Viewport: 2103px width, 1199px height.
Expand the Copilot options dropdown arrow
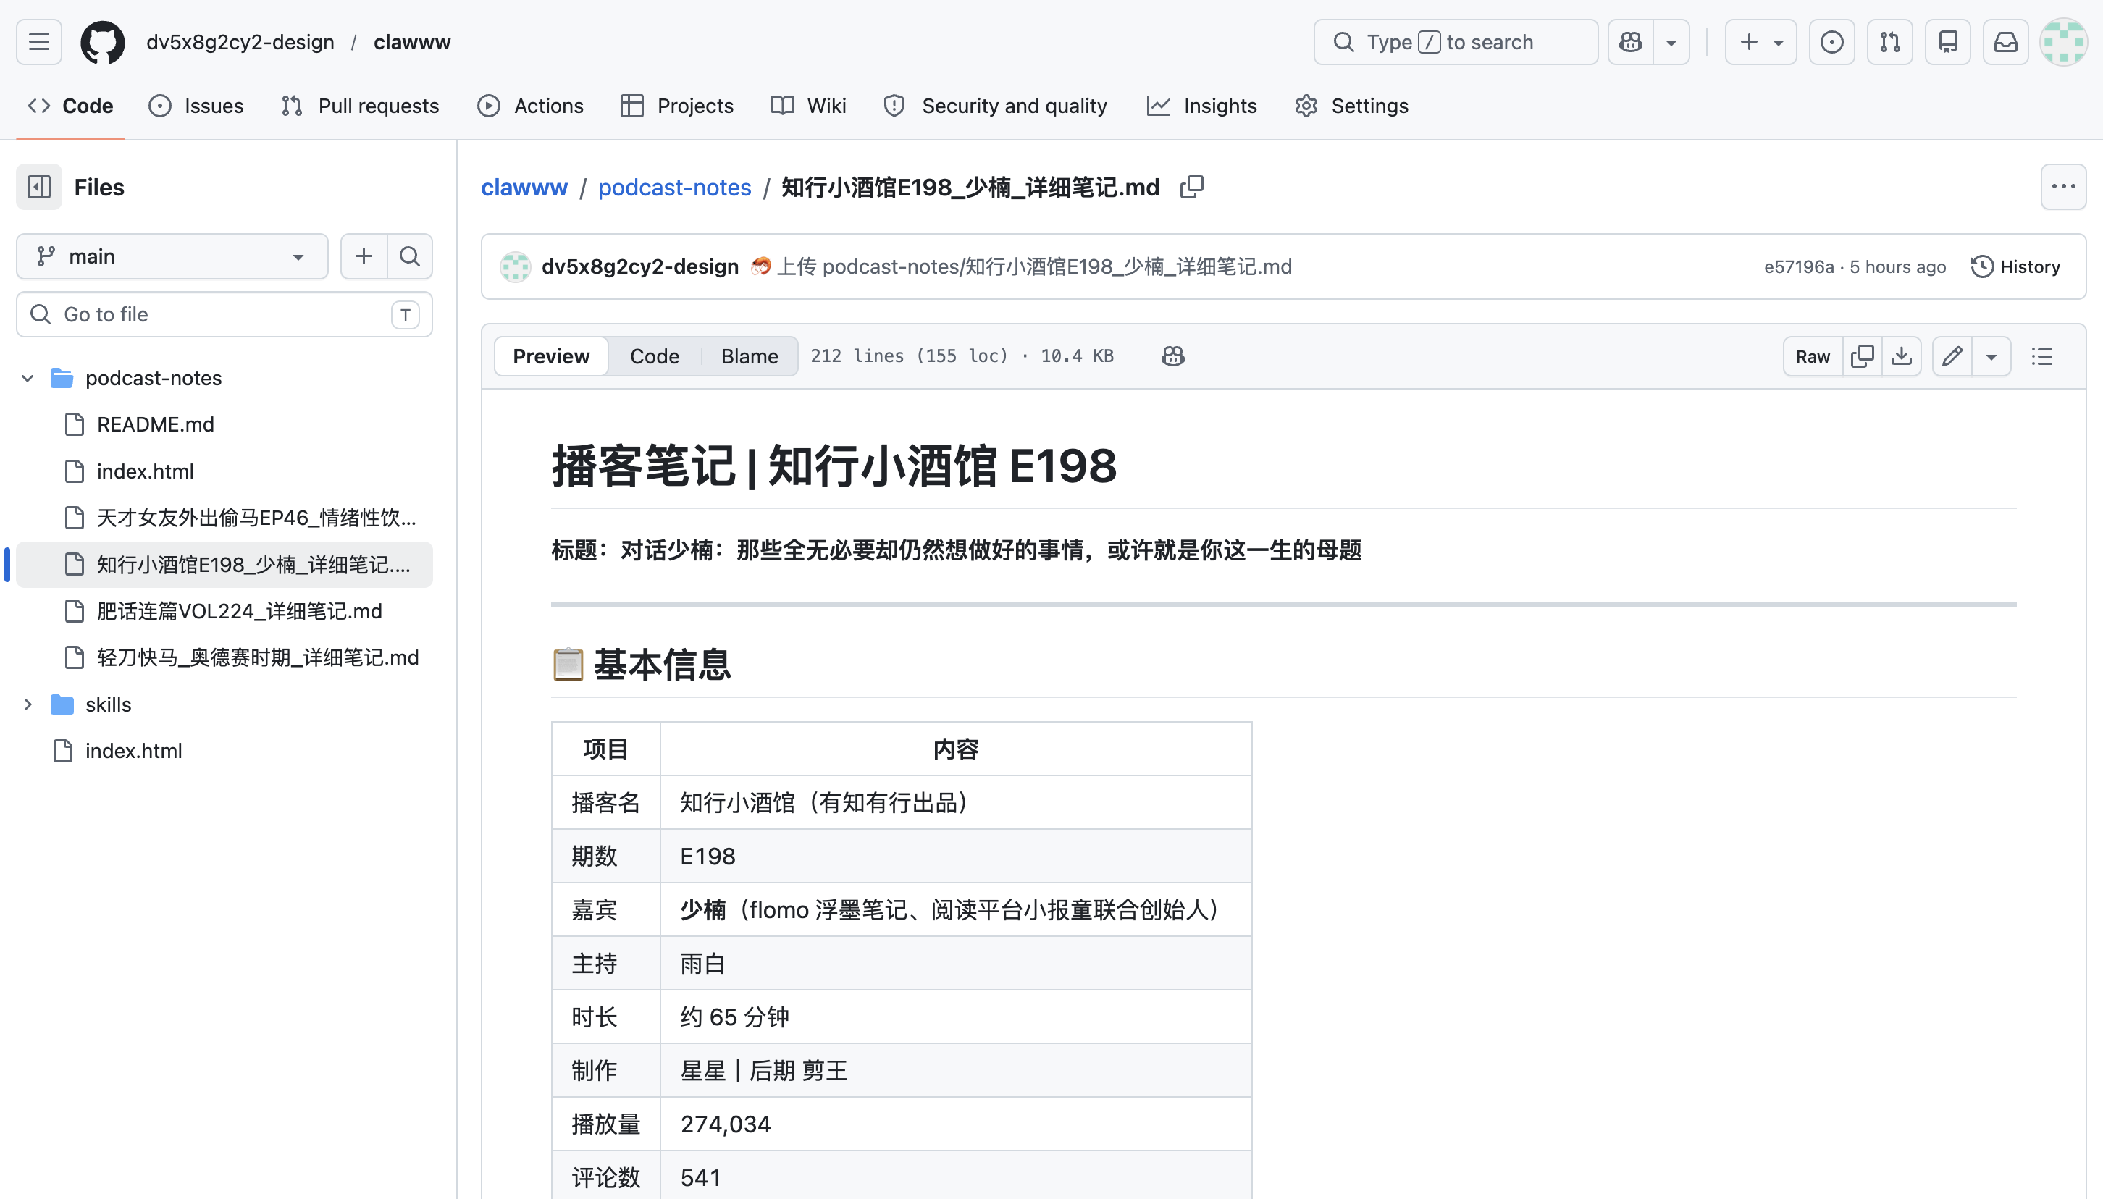coord(1671,42)
